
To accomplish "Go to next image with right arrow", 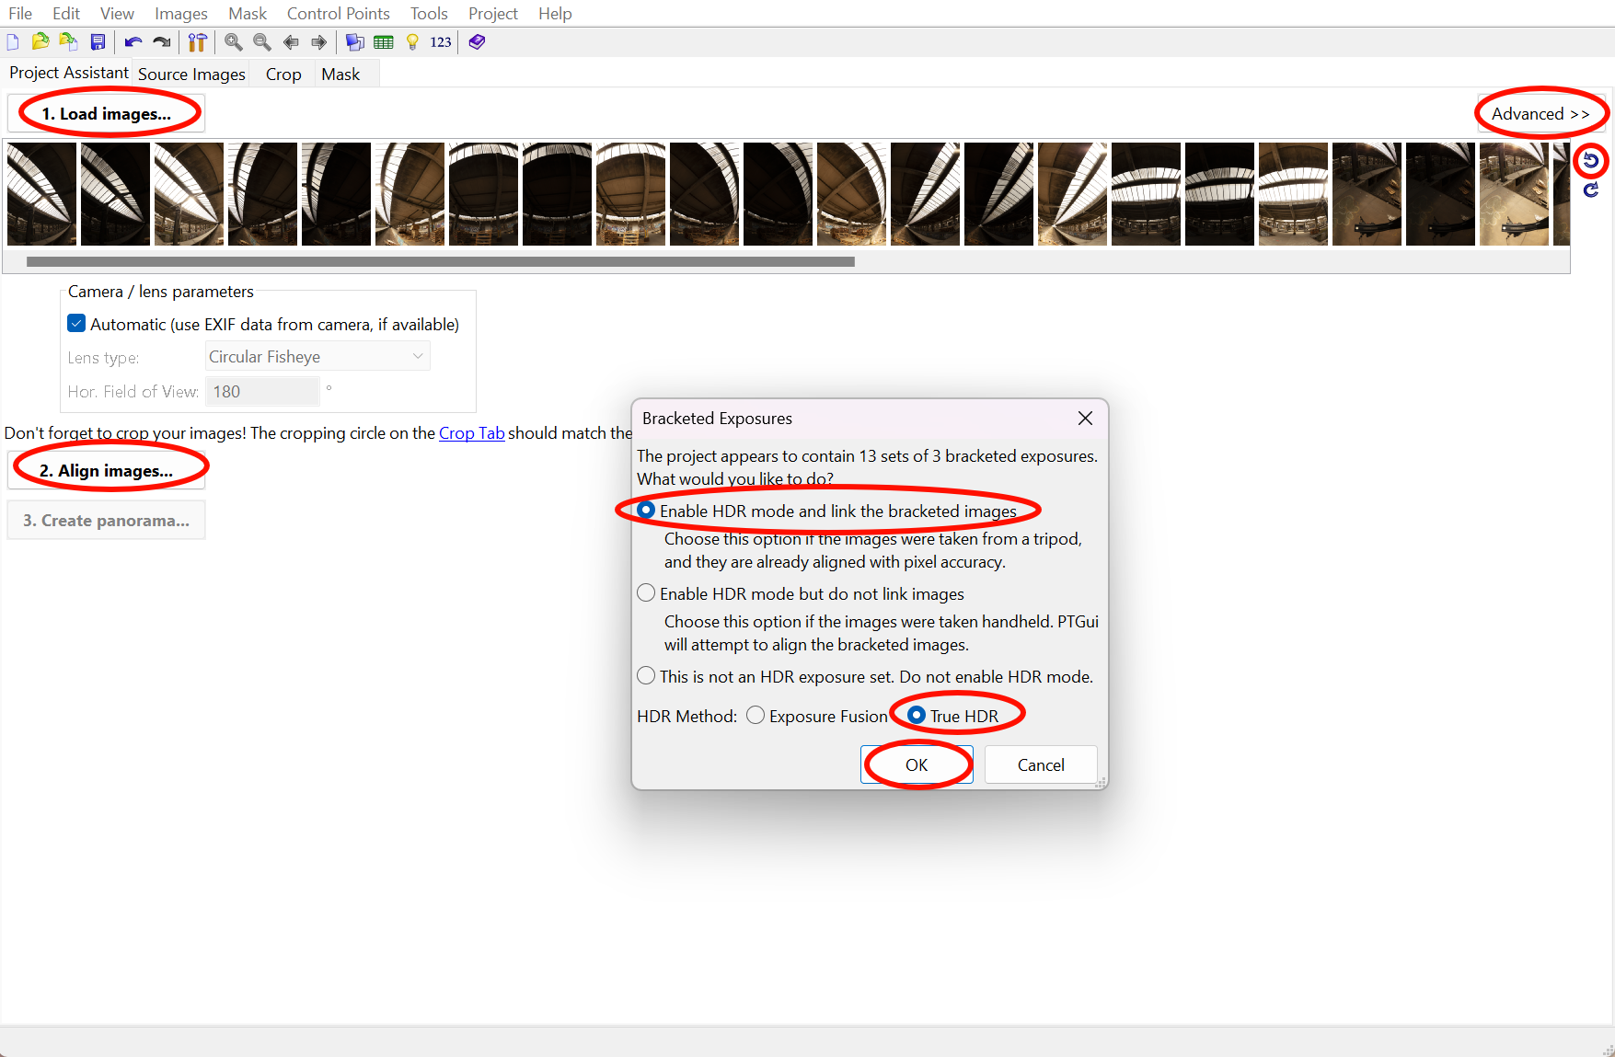I will (318, 42).
